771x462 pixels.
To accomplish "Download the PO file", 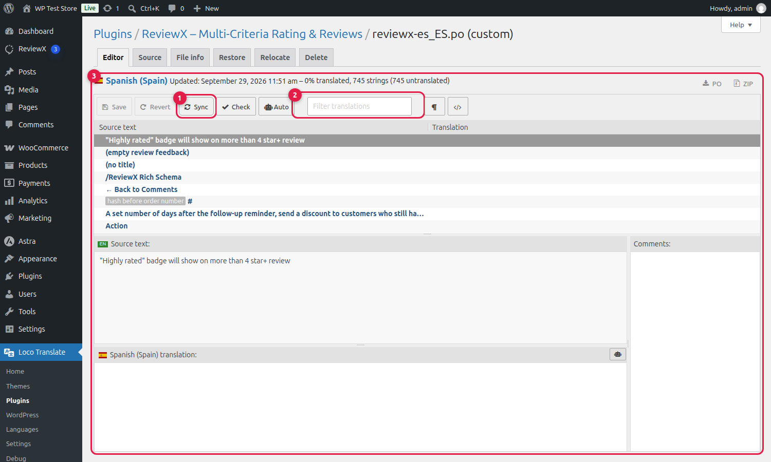I will coord(712,84).
